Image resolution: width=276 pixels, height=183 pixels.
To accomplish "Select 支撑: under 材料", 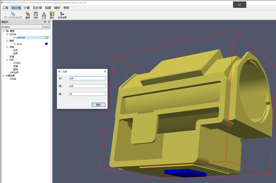I will click(16, 66).
